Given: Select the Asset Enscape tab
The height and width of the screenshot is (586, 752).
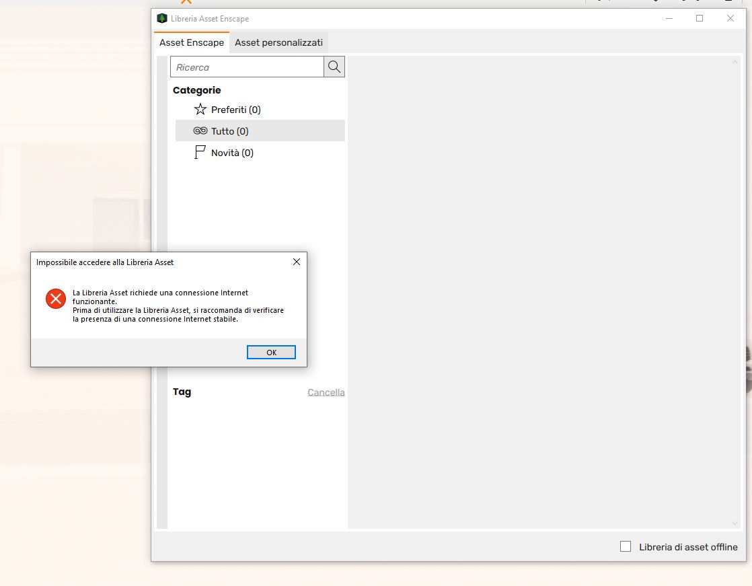Looking at the screenshot, I should point(191,42).
